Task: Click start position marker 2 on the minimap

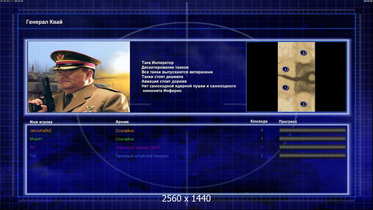Action: (303, 104)
